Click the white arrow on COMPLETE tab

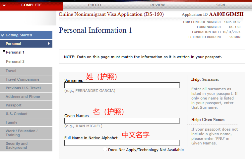4,5
